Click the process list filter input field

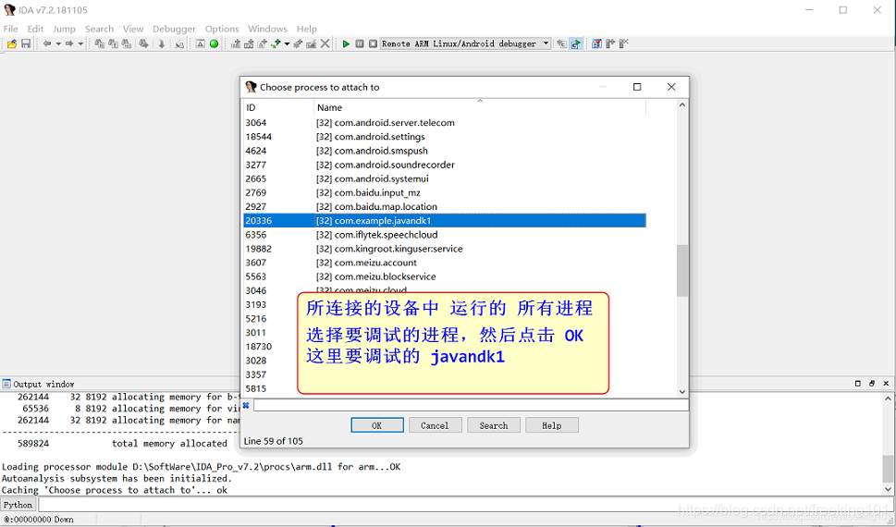[x=471, y=405]
